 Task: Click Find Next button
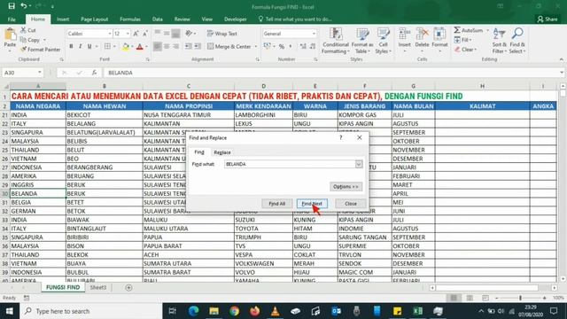312,204
